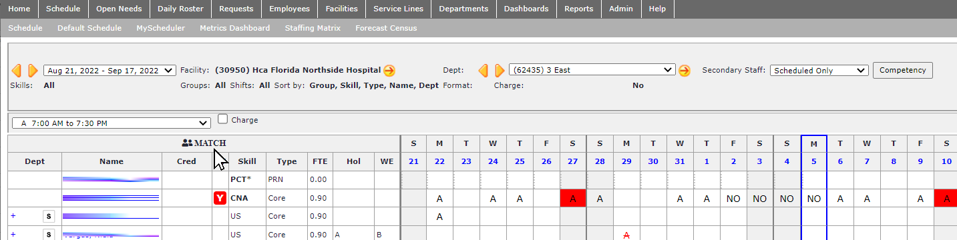957x240 pixels.
Task: Click orange go arrow after 3 East dropdown
Action: (684, 71)
